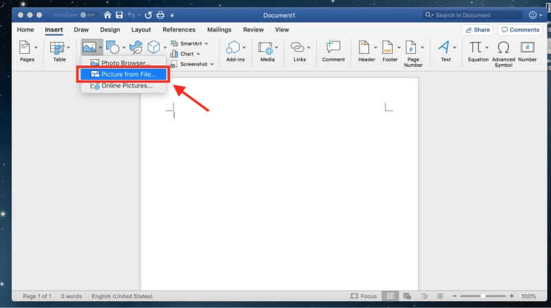The image size is (551, 308).
Task: Toggle the AutoSave switch
Action: [x=87, y=14]
